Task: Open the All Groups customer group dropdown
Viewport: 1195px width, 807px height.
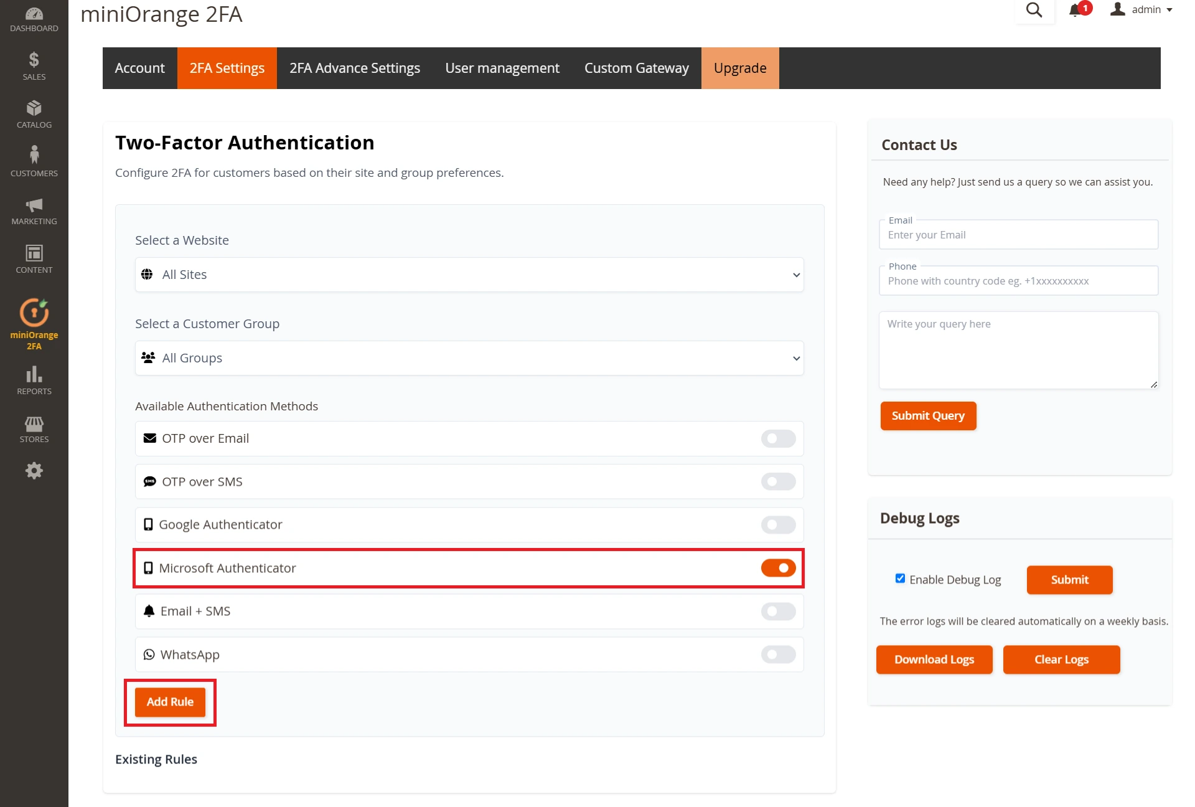Action: (x=469, y=358)
